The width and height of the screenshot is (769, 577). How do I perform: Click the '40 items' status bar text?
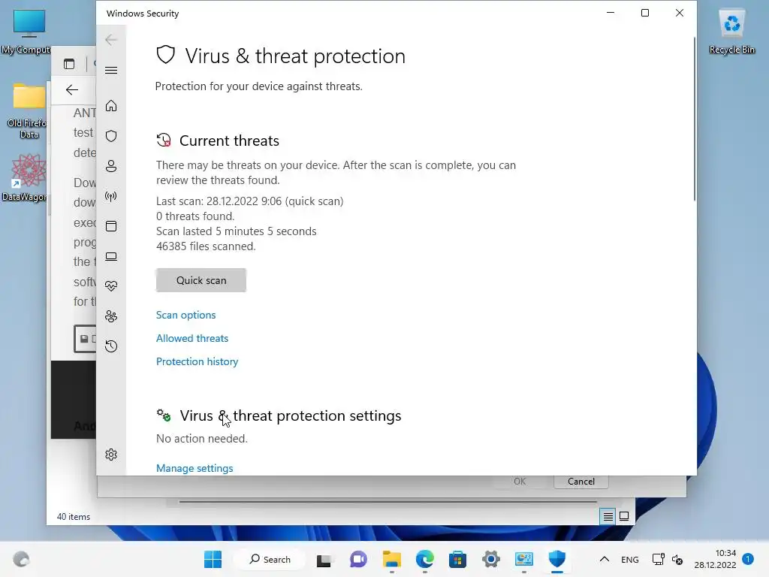pyautogui.click(x=74, y=517)
